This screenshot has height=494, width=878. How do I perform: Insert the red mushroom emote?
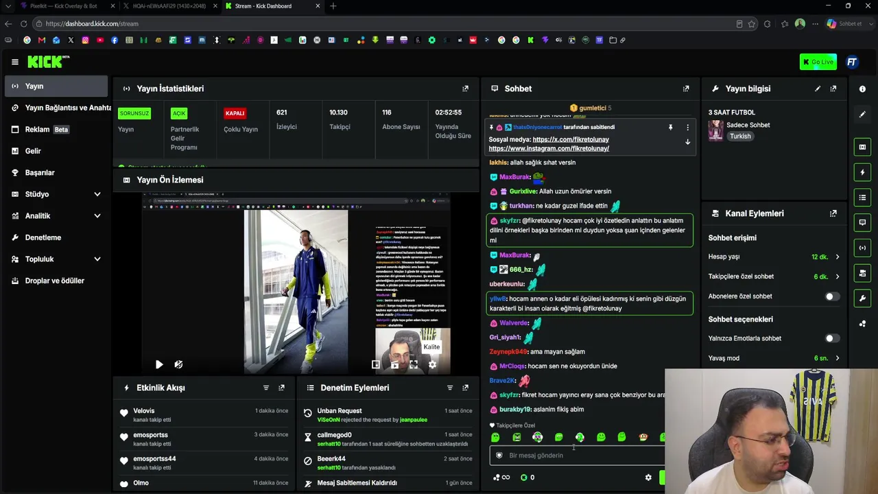(643, 437)
